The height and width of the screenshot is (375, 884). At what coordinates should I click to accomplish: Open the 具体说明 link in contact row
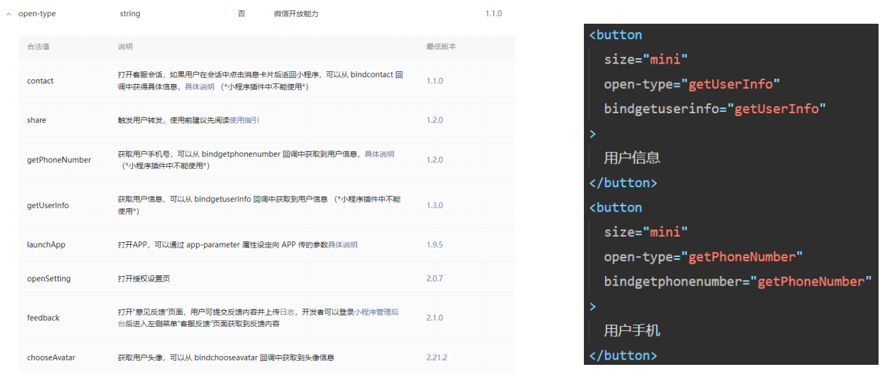tap(200, 87)
